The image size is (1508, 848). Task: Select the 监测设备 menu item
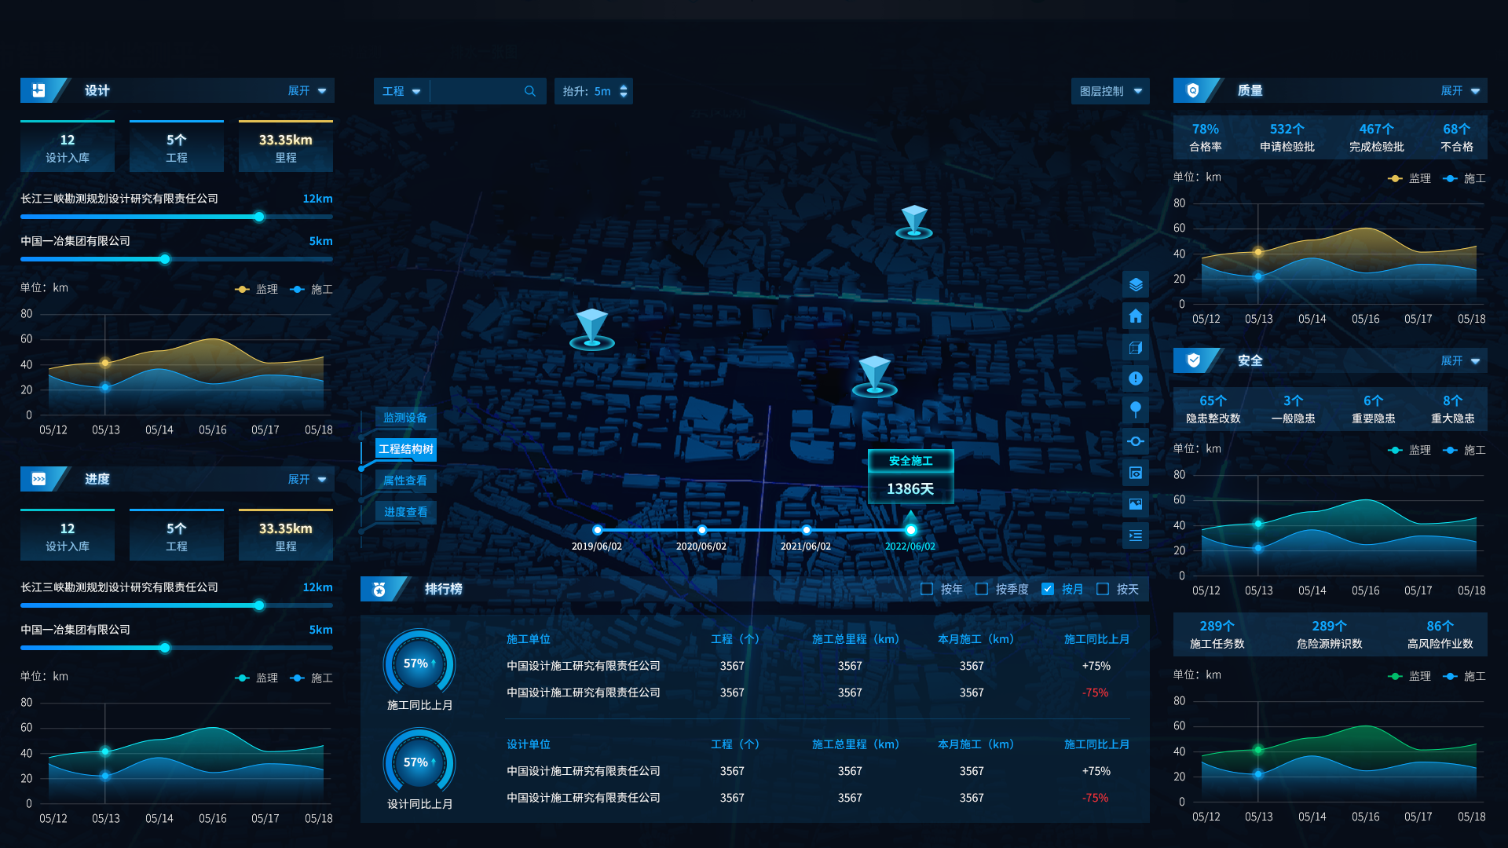pyautogui.click(x=405, y=418)
